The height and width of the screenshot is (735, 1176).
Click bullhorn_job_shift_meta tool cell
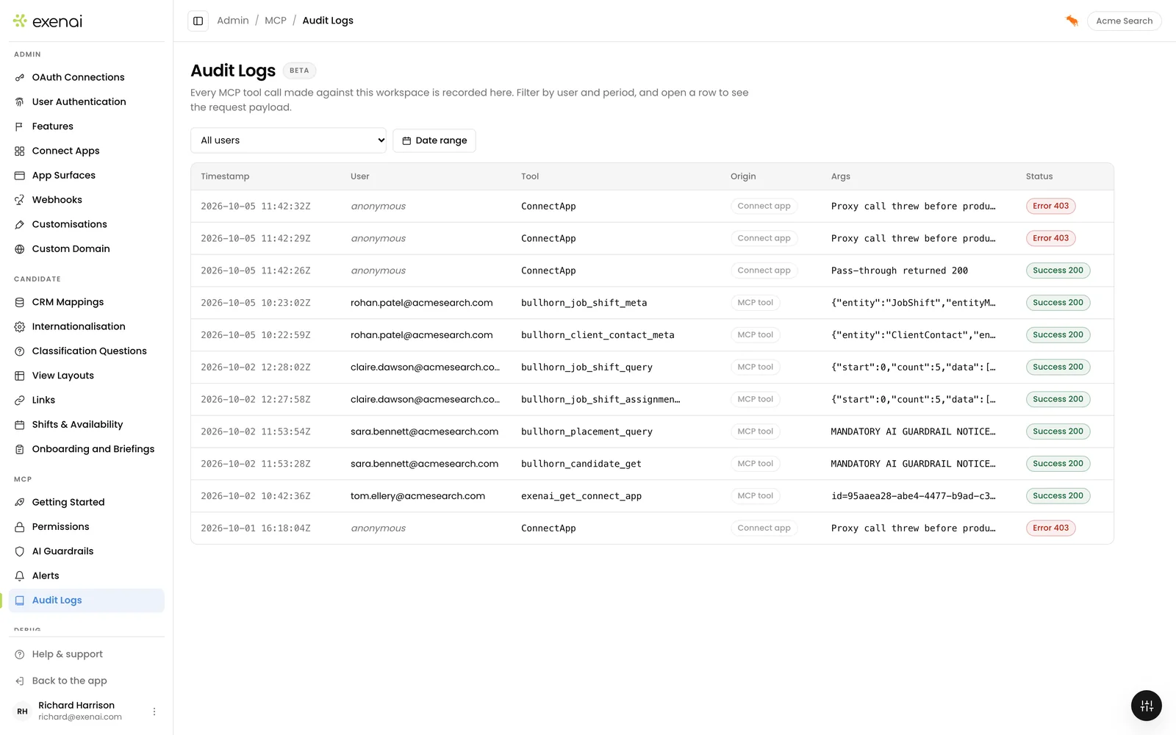[x=584, y=303]
